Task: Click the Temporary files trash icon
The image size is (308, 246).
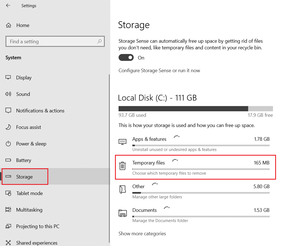Action: (x=122, y=166)
